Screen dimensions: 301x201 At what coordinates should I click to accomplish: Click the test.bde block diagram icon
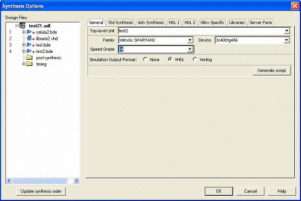pos(29,44)
